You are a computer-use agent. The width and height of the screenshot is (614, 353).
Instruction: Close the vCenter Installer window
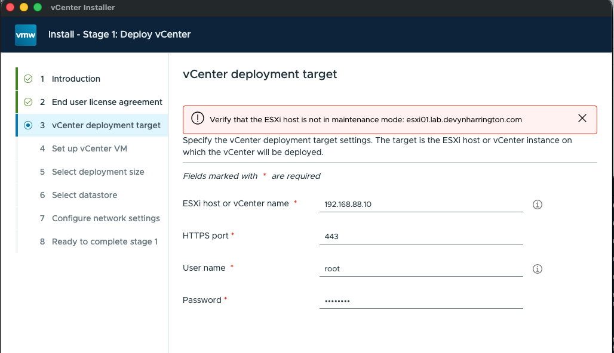click(10, 7)
